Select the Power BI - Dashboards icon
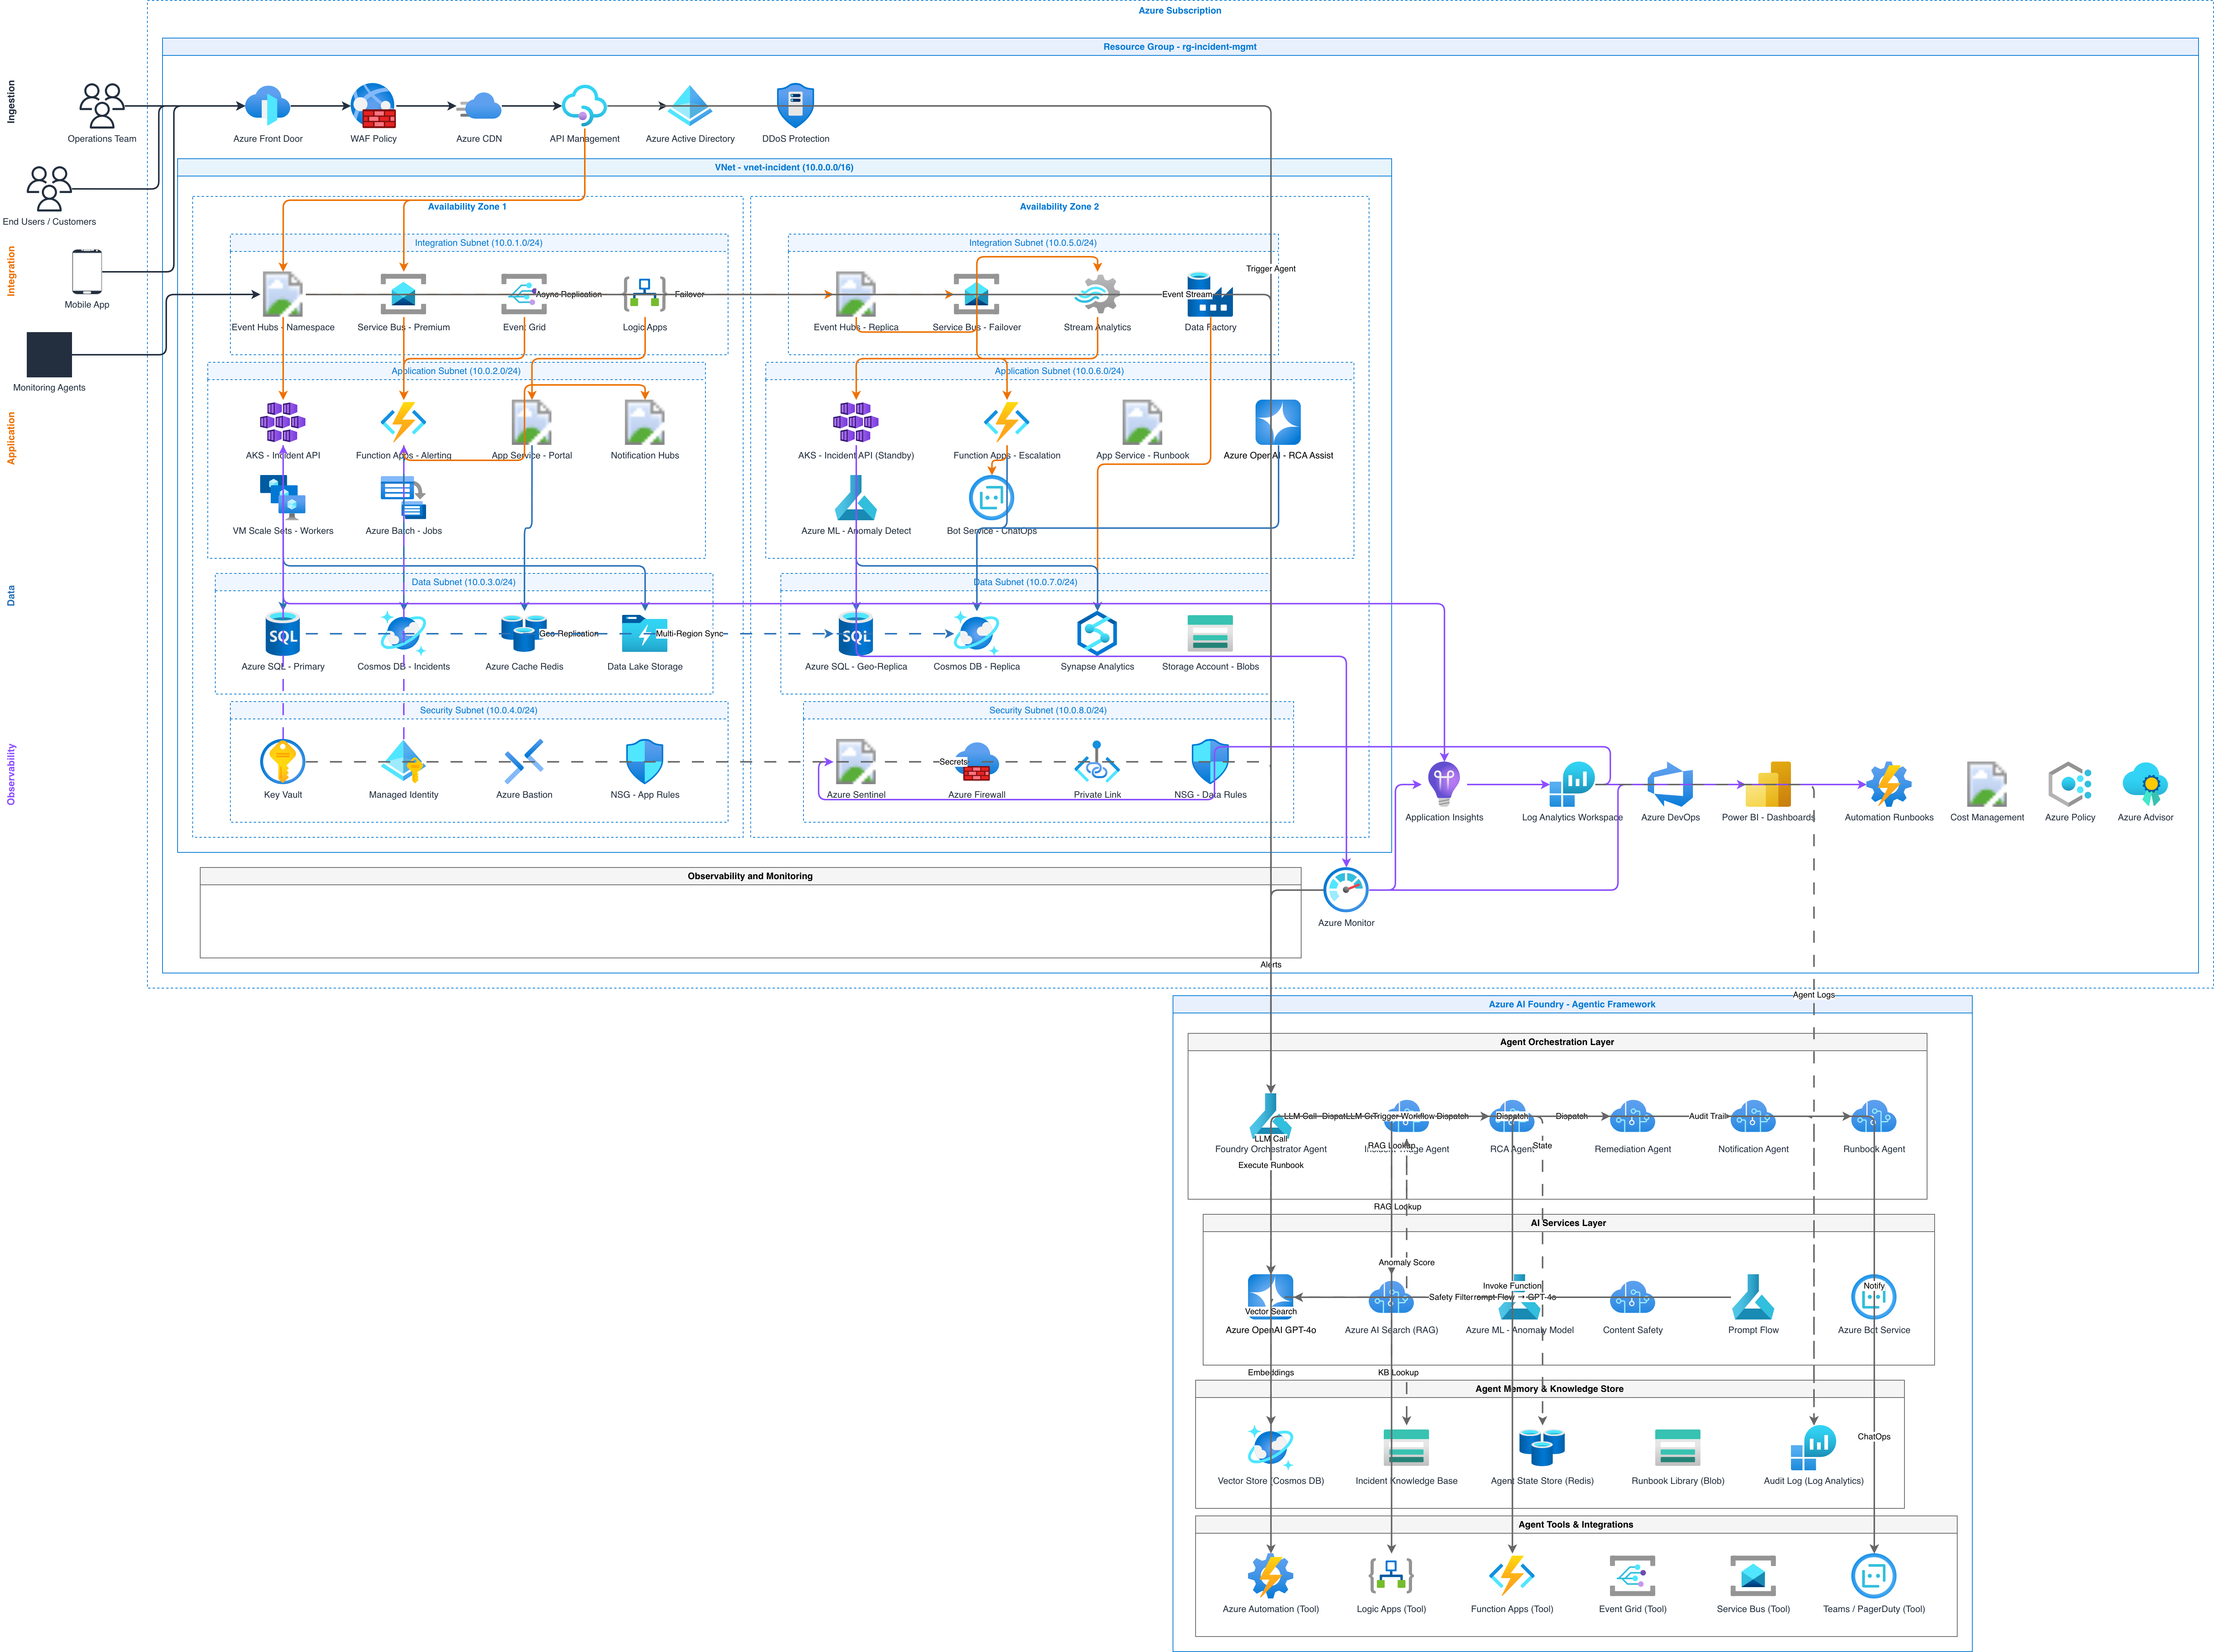The height and width of the screenshot is (1652, 2214). 1768,784
